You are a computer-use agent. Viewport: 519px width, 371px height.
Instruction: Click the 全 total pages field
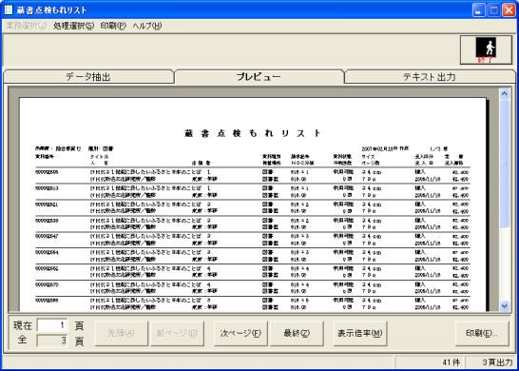point(52,341)
